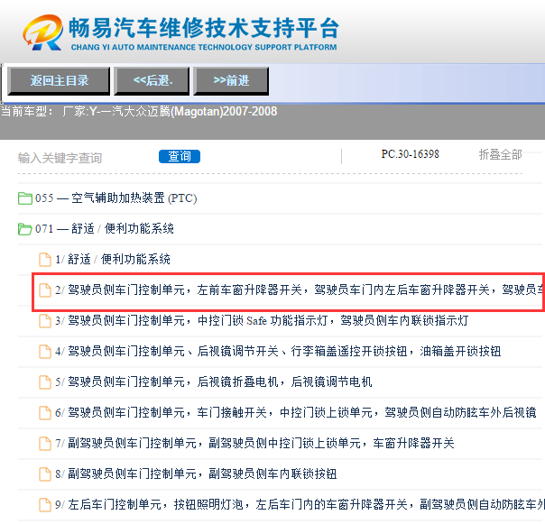Open page 7/ 副驾驶员侧中控门锁上锁单元
545x524 pixels.
(x=254, y=443)
